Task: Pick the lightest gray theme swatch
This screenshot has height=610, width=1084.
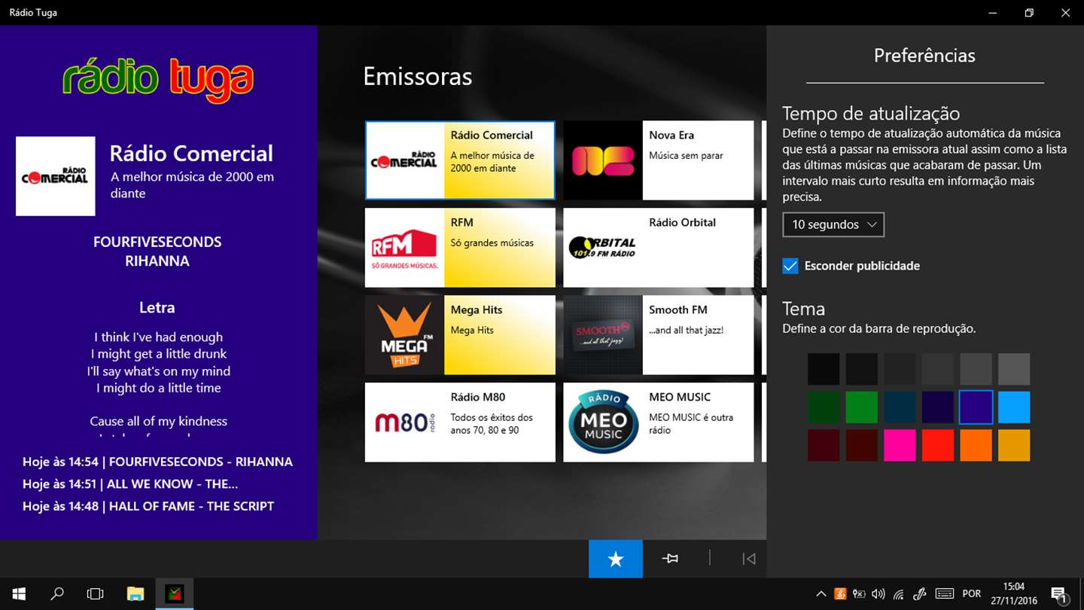Action: [x=1014, y=369]
